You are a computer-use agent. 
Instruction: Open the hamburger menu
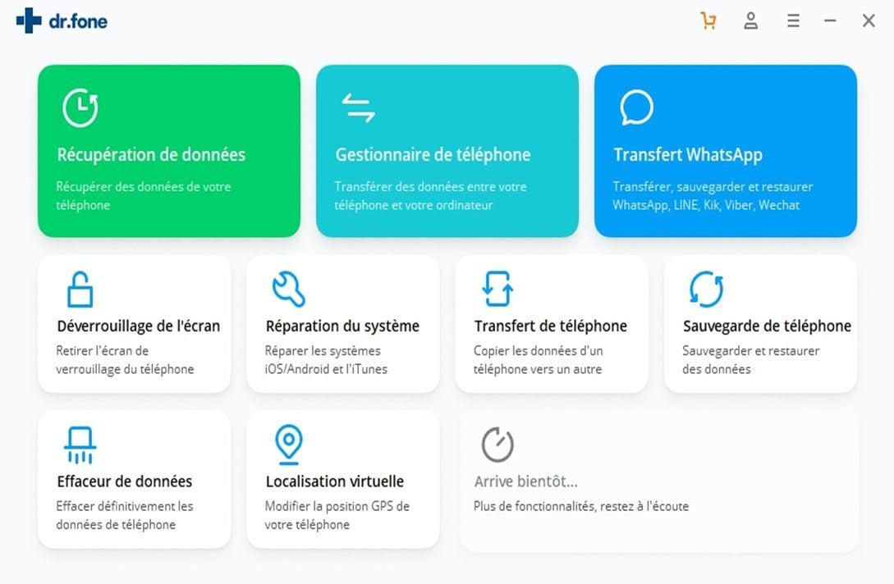[793, 21]
